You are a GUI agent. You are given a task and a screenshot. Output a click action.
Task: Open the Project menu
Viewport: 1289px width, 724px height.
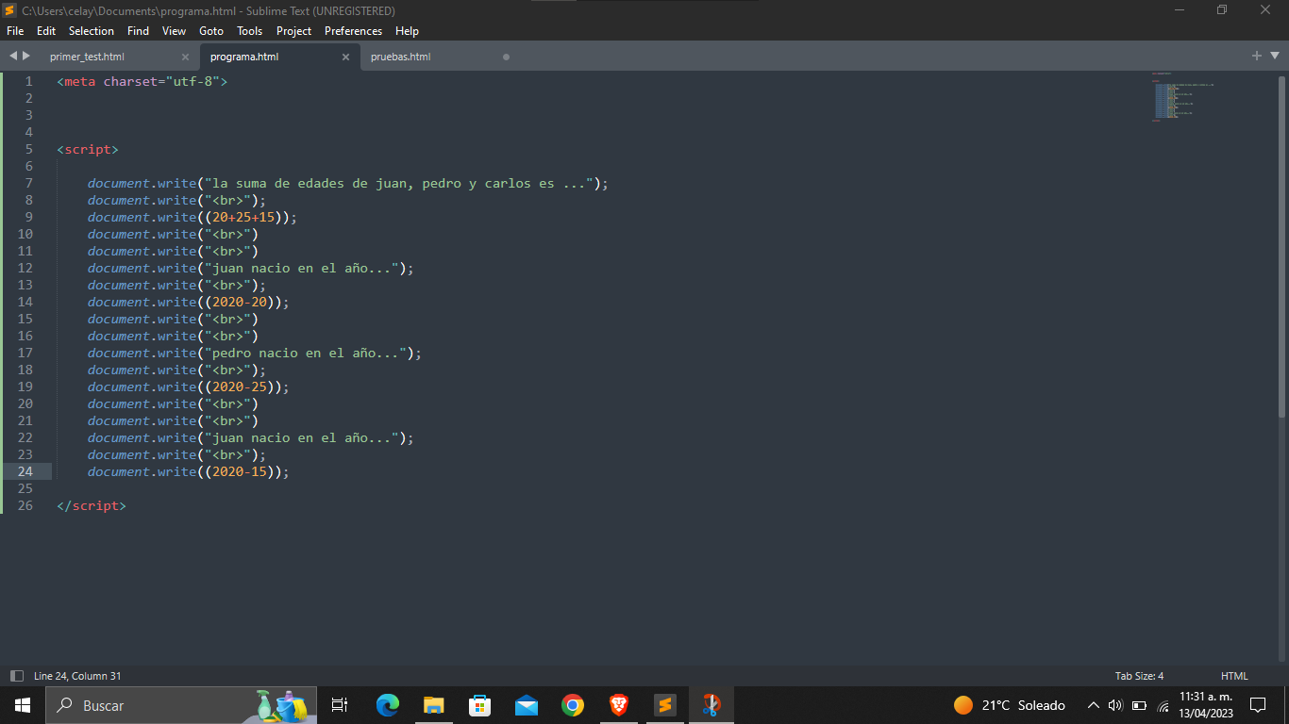point(293,31)
